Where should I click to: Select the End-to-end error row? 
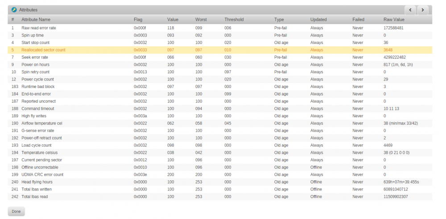click(x=220, y=94)
